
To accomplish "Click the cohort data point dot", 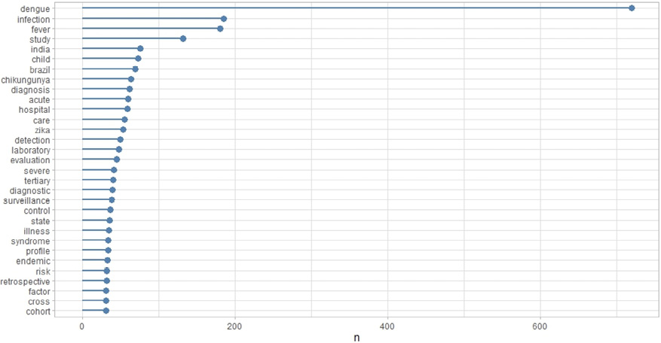I will pyautogui.click(x=106, y=311).
